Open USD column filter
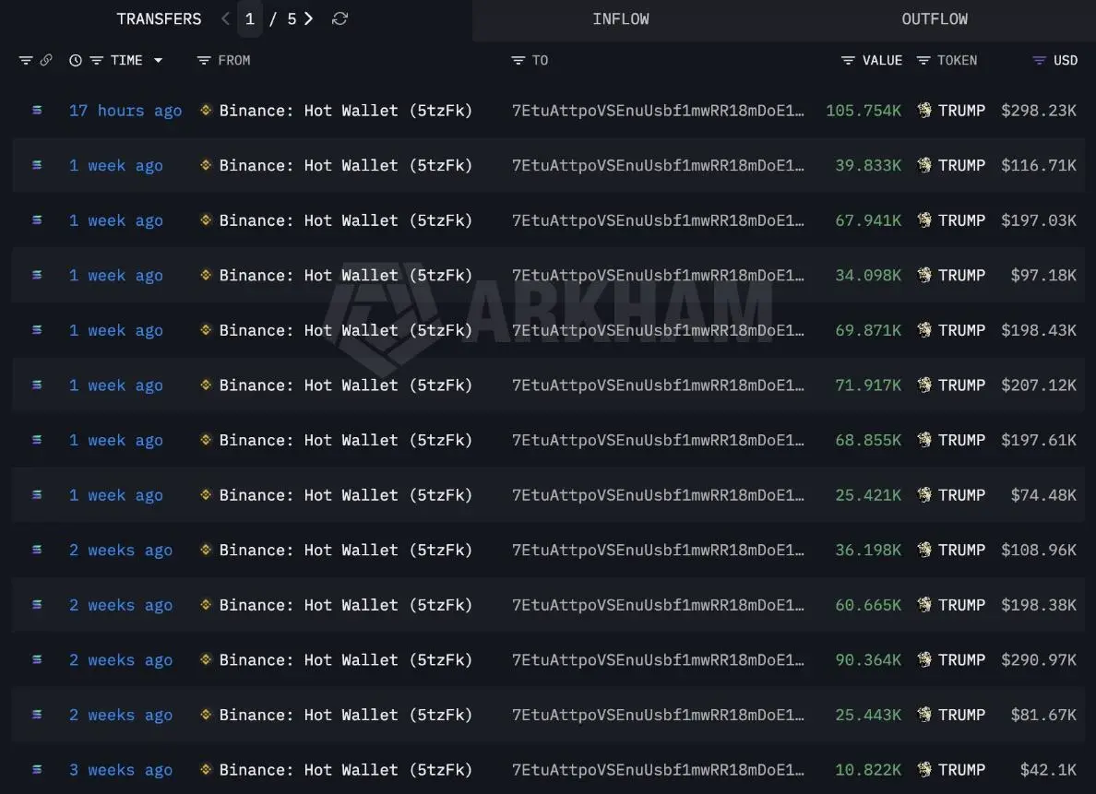This screenshot has height=794, width=1096. [x=1040, y=60]
